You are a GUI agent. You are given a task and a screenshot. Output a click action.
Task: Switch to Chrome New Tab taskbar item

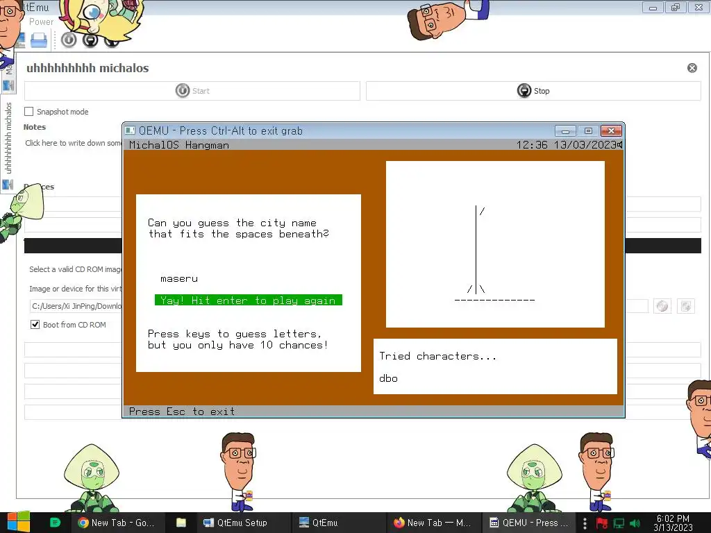click(117, 523)
